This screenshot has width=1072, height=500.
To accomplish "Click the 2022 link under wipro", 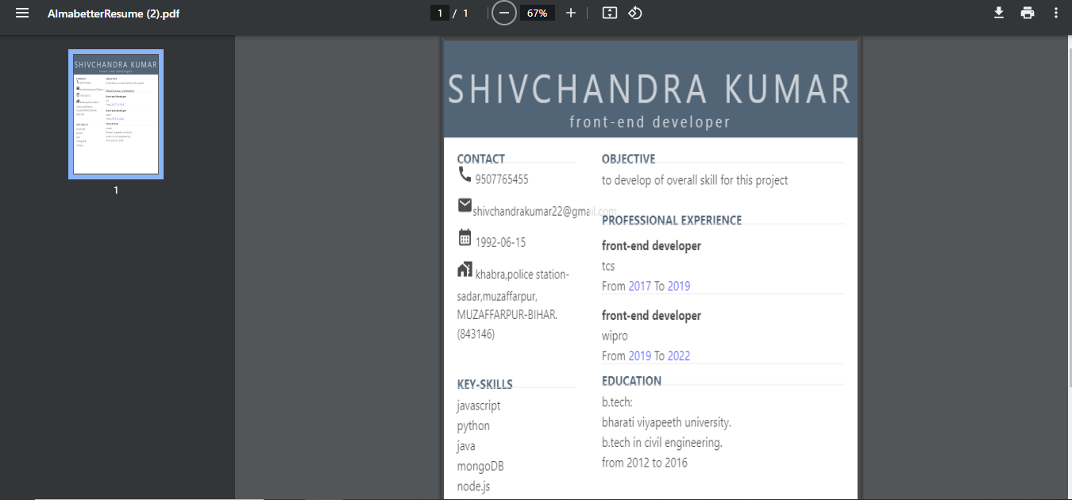I will tap(679, 356).
